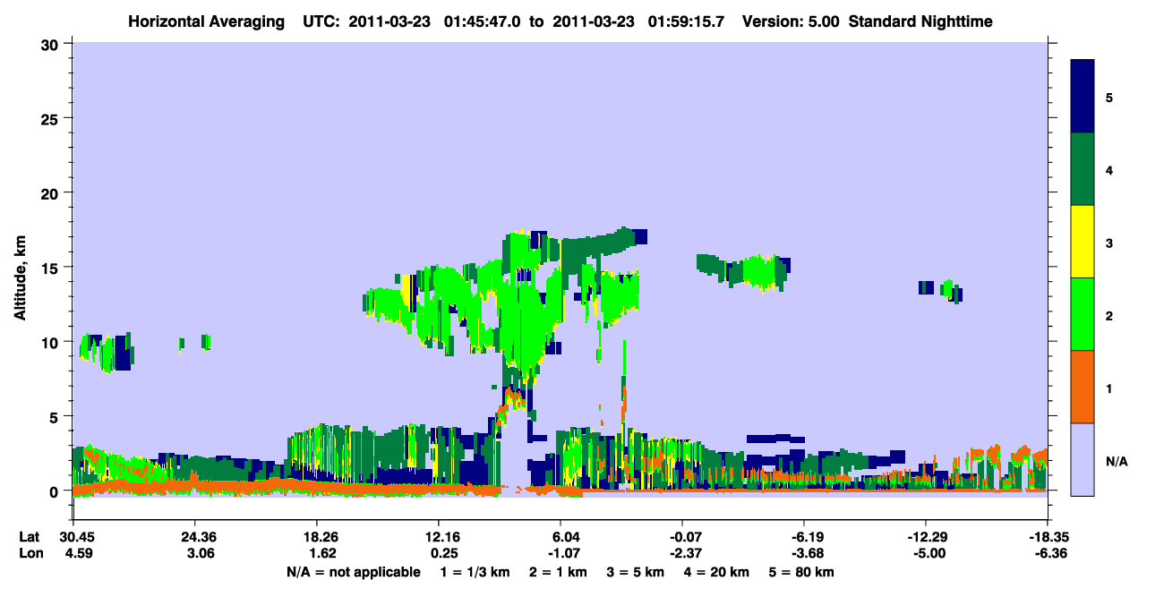
Task: Click 'Standard Nighttime' in the title
Action: coord(920,21)
